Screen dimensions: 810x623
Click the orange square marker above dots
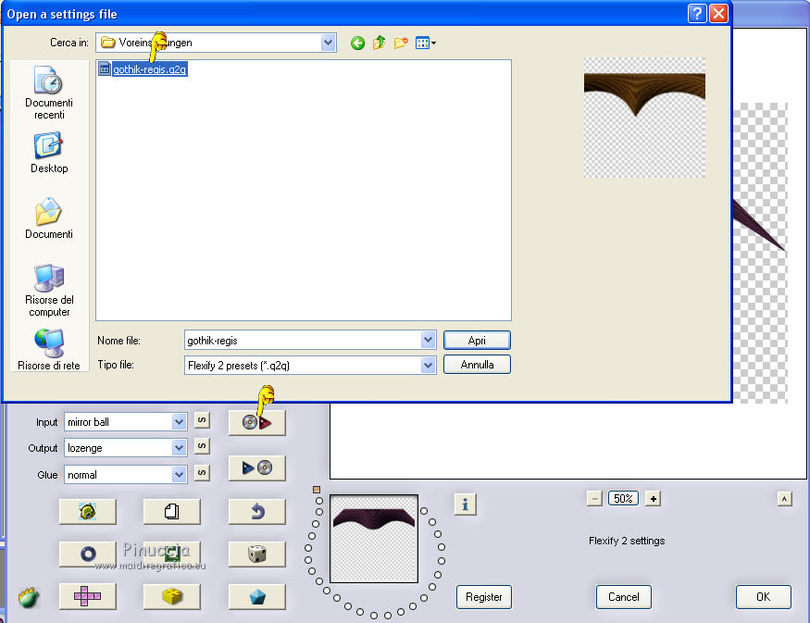[x=317, y=489]
